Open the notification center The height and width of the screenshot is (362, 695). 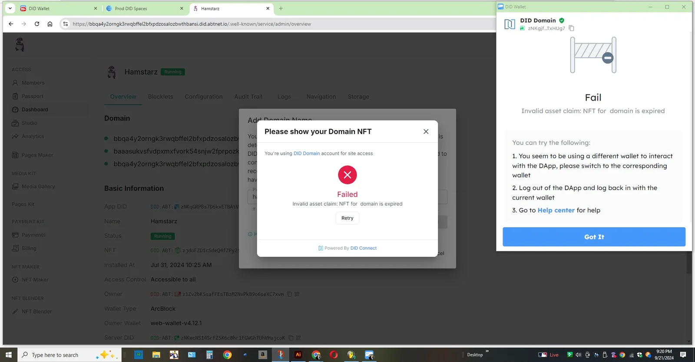tap(683, 355)
